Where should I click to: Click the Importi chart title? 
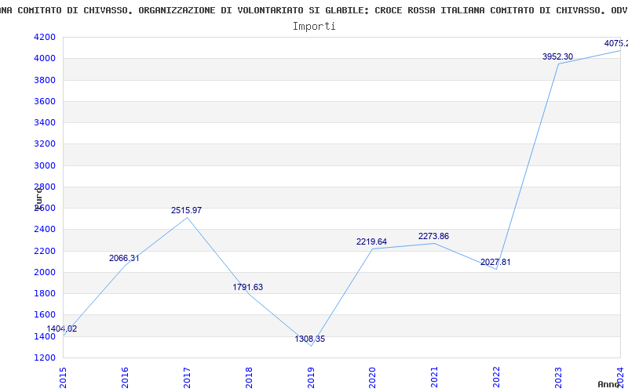(x=314, y=27)
